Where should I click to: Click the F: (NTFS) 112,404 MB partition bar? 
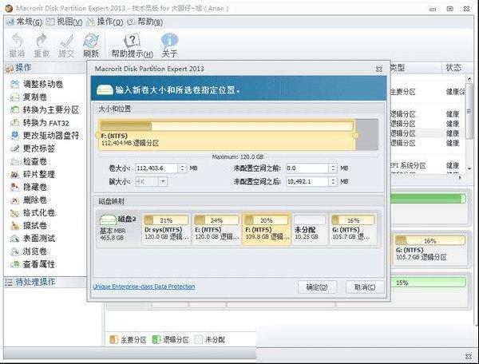click(x=227, y=135)
